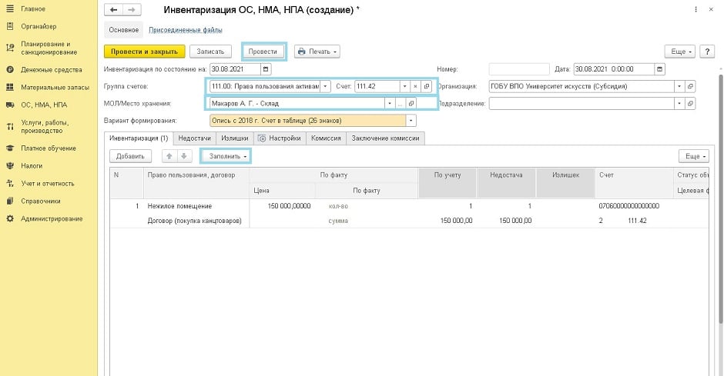The height and width of the screenshot is (376, 724).
Task: Open the Печать dropdown menu
Action: click(x=317, y=52)
